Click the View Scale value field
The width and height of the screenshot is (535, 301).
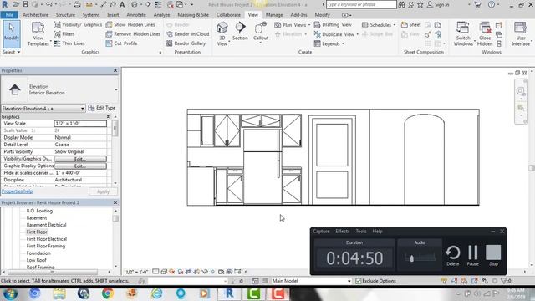tap(80, 123)
